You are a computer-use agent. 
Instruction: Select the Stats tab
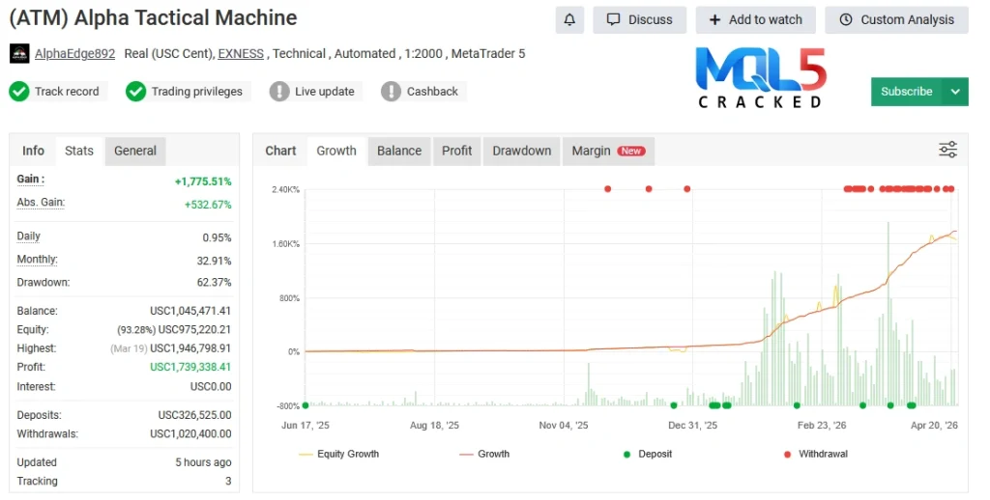(79, 151)
